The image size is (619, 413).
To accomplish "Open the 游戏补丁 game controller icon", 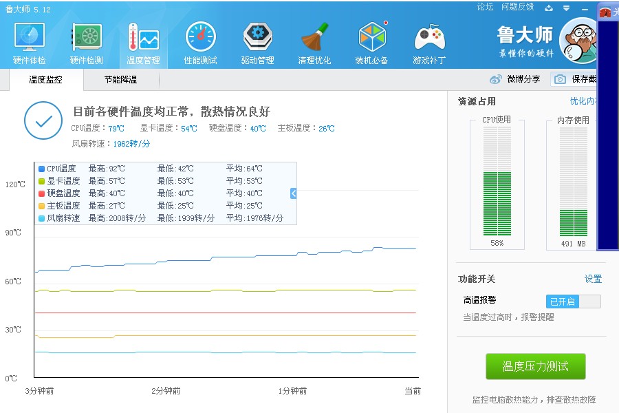I will 429,43.
